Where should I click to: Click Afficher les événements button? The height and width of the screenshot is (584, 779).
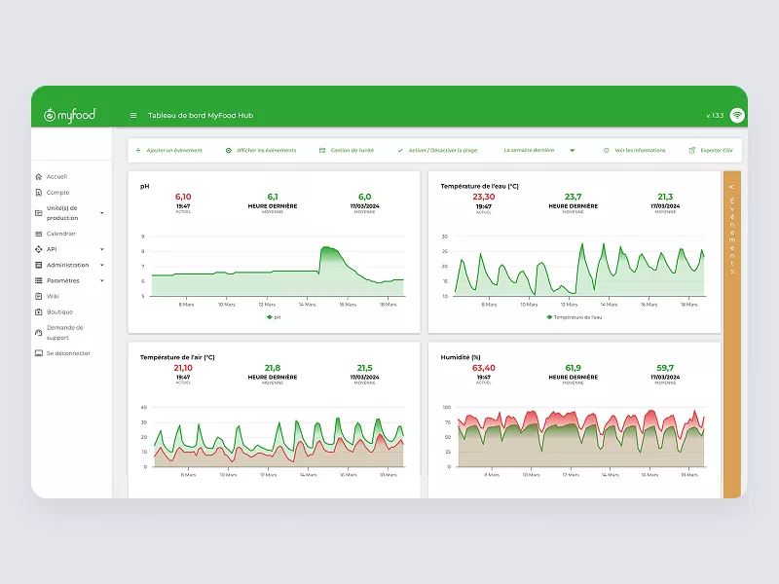coord(261,151)
